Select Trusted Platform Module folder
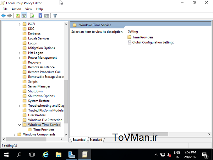The height and width of the screenshot is (160, 213). 46,110
